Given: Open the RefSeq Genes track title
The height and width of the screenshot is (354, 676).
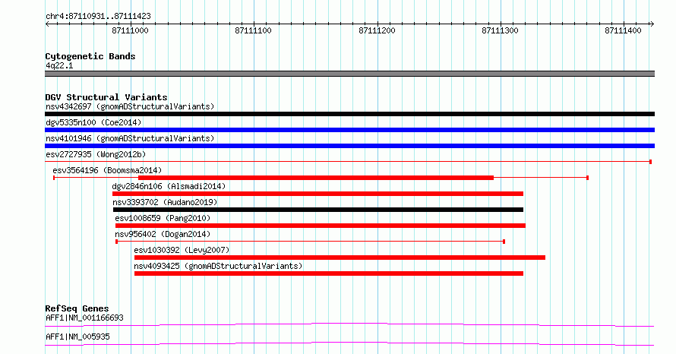Looking at the screenshot, I should coord(77,308).
